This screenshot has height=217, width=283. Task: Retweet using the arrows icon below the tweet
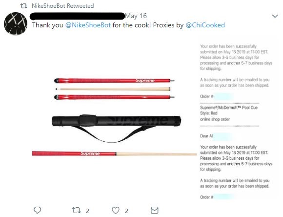pyautogui.click(x=76, y=210)
